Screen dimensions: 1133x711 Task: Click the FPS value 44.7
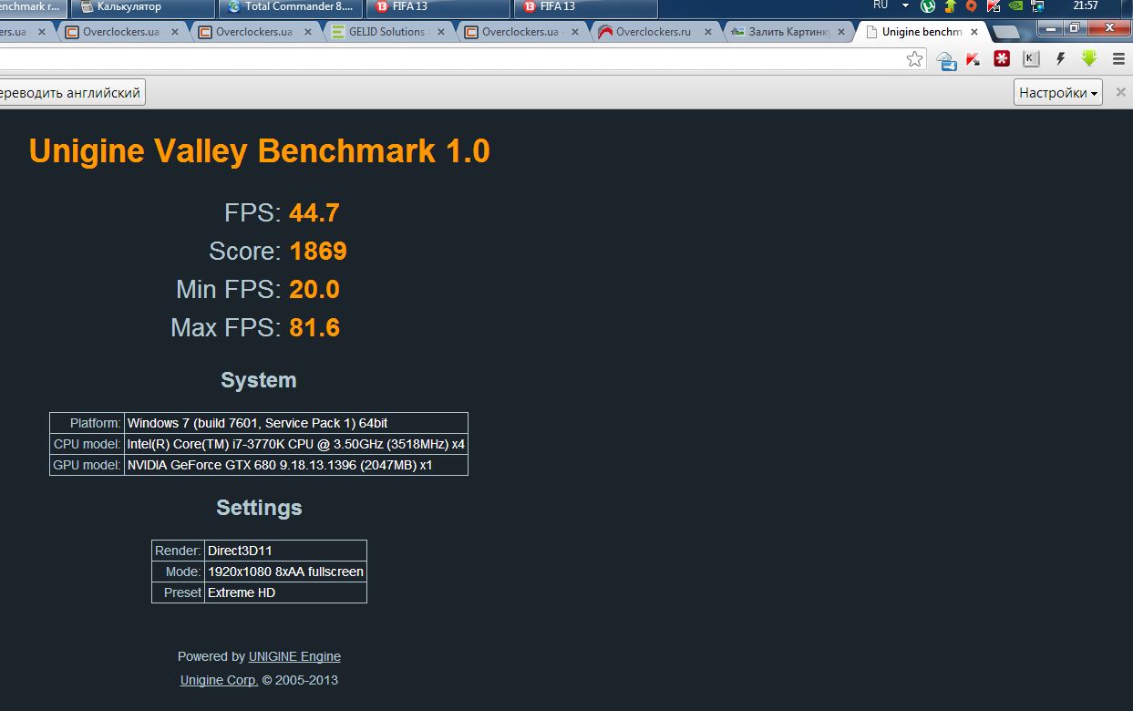point(314,213)
